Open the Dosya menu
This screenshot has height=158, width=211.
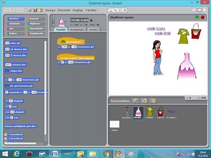tap(50, 10)
